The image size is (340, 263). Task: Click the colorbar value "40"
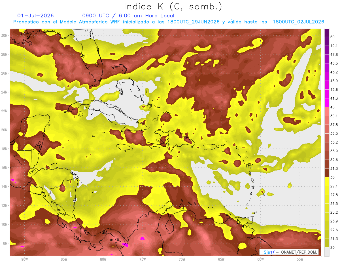coord(332,107)
